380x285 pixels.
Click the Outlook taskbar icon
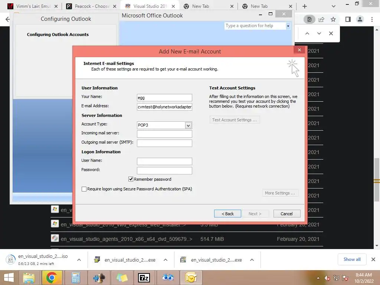[x=191, y=278]
